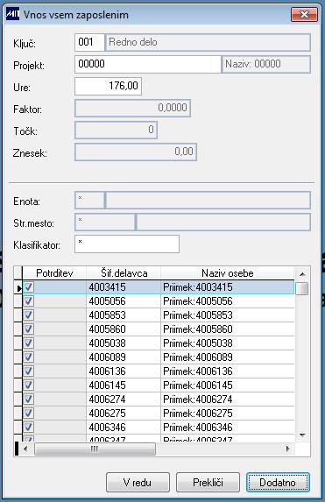Click the Naziv: 00000 project name field

click(x=265, y=64)
